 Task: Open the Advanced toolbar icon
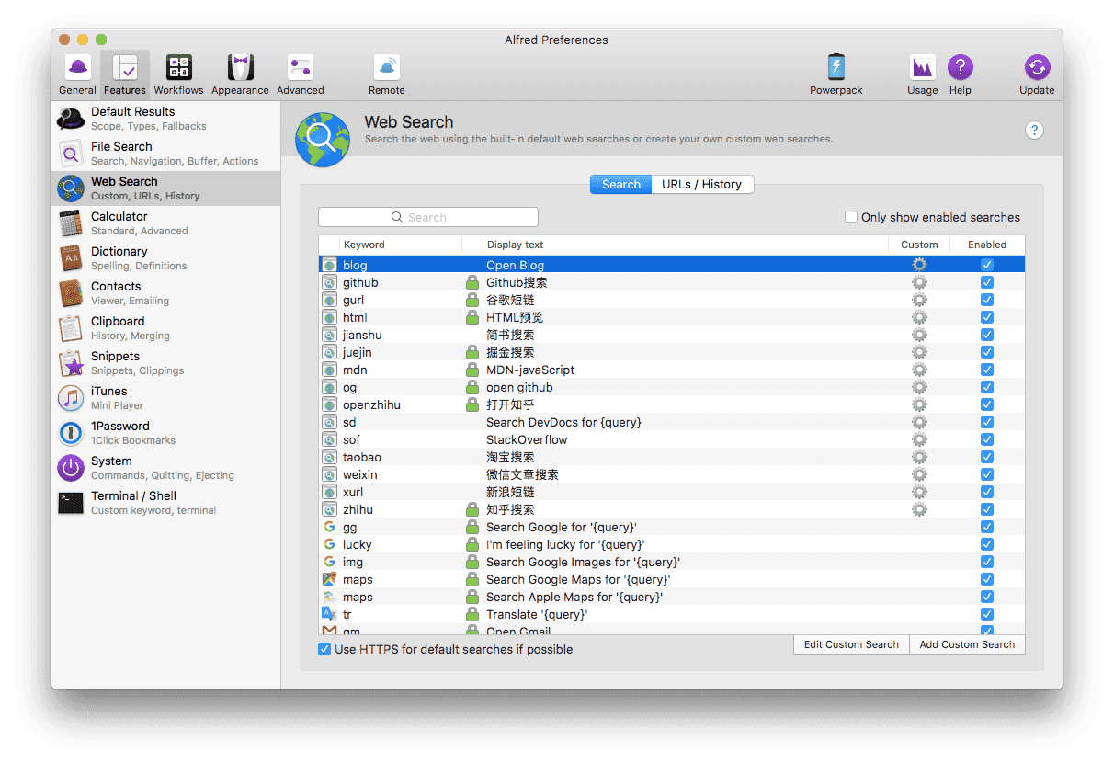301,74
